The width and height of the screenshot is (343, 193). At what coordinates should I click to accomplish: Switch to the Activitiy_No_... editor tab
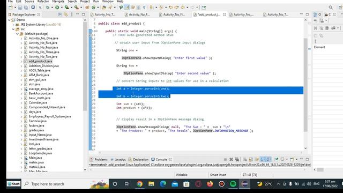coord(243,14)
